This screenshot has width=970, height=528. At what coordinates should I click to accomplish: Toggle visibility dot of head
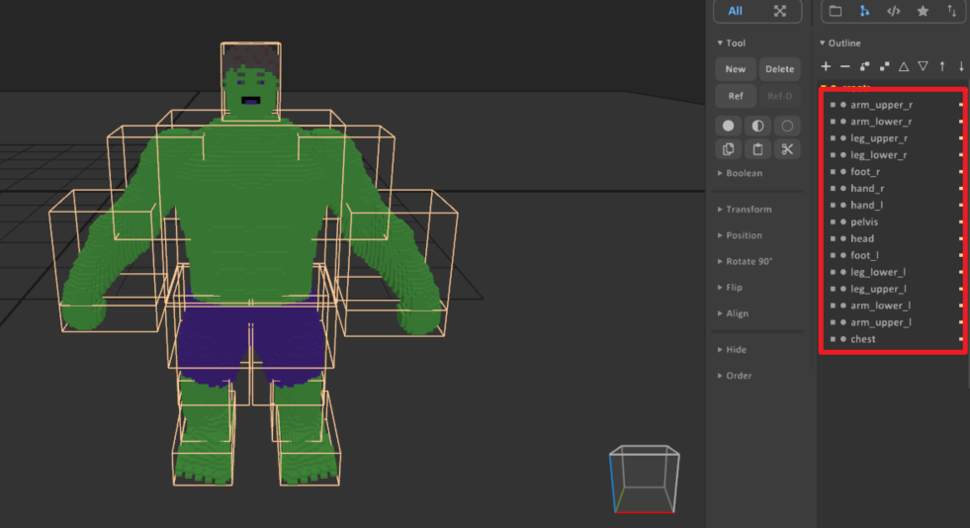843,238
